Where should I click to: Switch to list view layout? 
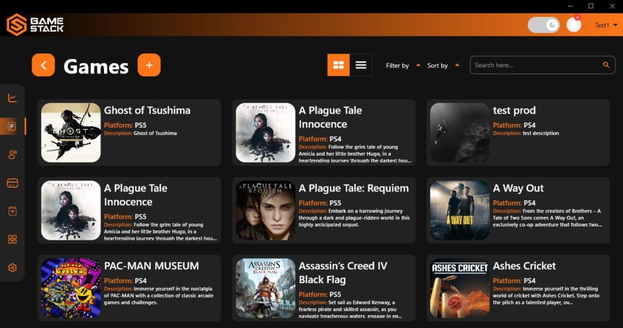coord(361,65)
